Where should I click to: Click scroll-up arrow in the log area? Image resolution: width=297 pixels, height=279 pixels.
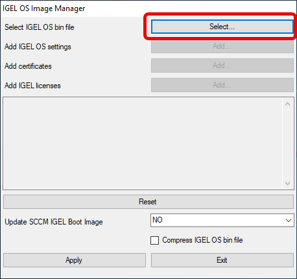tap(287, 104)
